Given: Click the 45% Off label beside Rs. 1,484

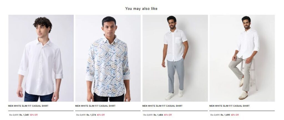Looking at the screenshot, I should click(x=168, y=115).
